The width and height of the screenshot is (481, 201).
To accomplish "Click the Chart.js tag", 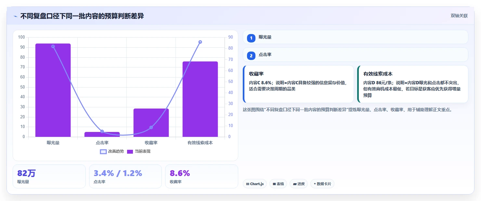I will click(255, 184).
